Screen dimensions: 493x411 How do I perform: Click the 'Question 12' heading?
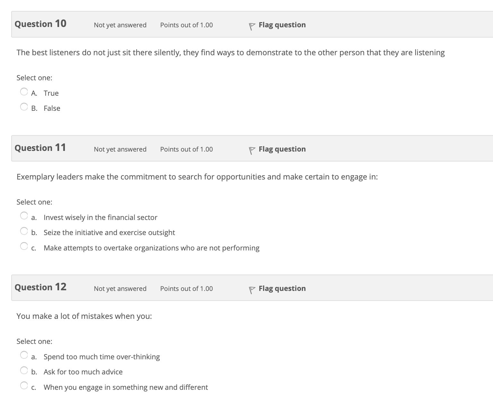click(x=40, y=287)
